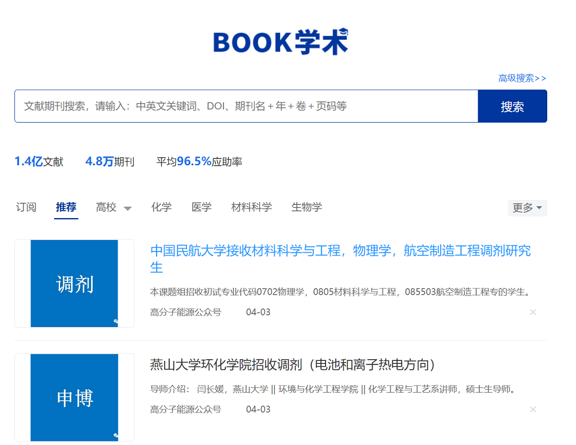Open the 生物学 category
Image resolution: width=576 pixels, height=445 pixels.
point(306,207)
